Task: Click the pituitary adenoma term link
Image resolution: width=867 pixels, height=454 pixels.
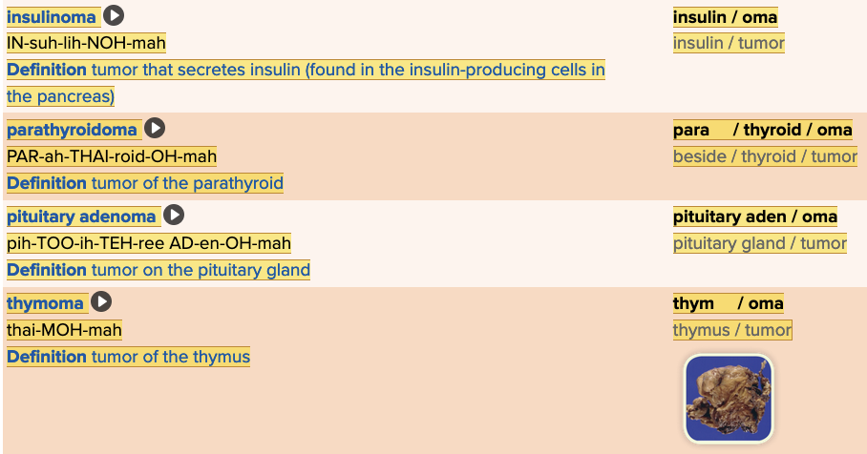Action: pyautogui.click(x=81, y=217)
